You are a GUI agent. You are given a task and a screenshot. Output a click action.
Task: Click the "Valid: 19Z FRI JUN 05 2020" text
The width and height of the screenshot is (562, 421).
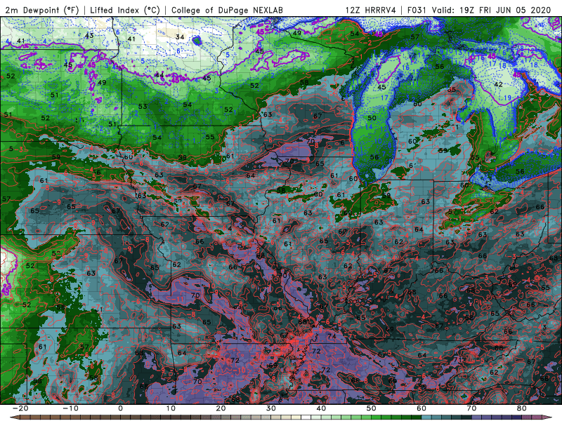coord(491,10)
